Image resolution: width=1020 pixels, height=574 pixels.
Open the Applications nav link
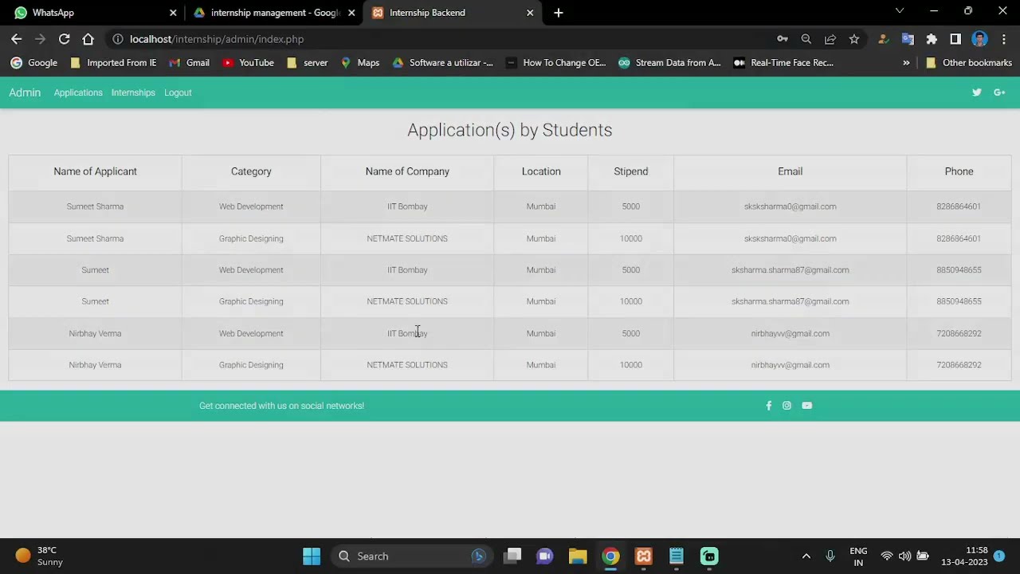click(78, 92)
